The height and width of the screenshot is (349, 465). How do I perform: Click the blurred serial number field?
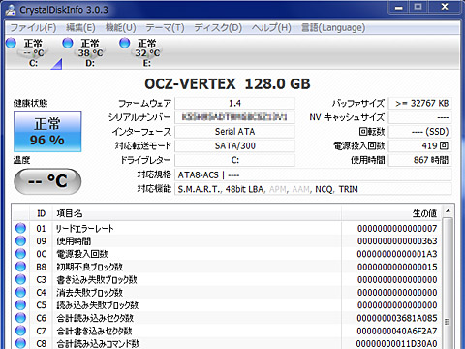234,117
